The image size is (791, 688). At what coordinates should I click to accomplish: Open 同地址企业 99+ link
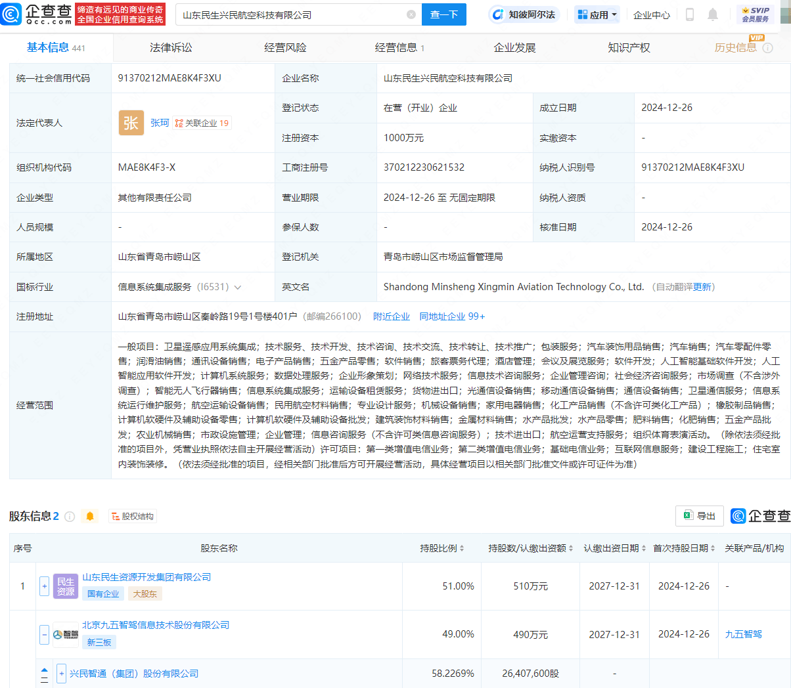[x=452, y=316]
